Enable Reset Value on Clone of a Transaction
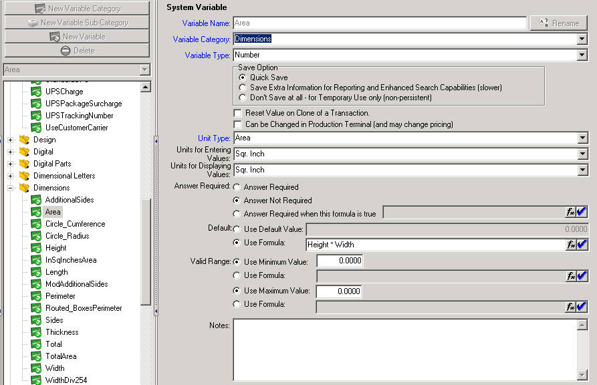 point(237,113)
